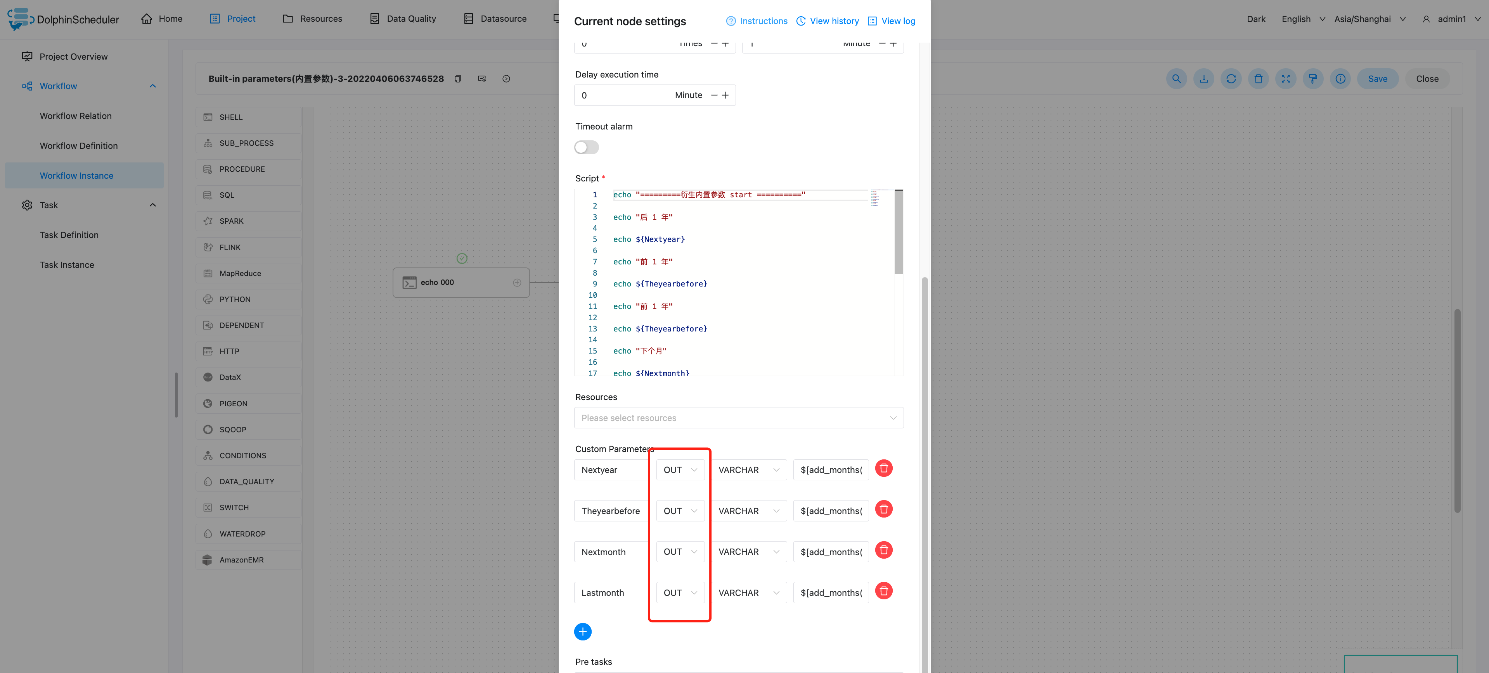Viewport: 1489px width, 673px height.
Task: Click the full-screen expand icon
Action: 1286,79
